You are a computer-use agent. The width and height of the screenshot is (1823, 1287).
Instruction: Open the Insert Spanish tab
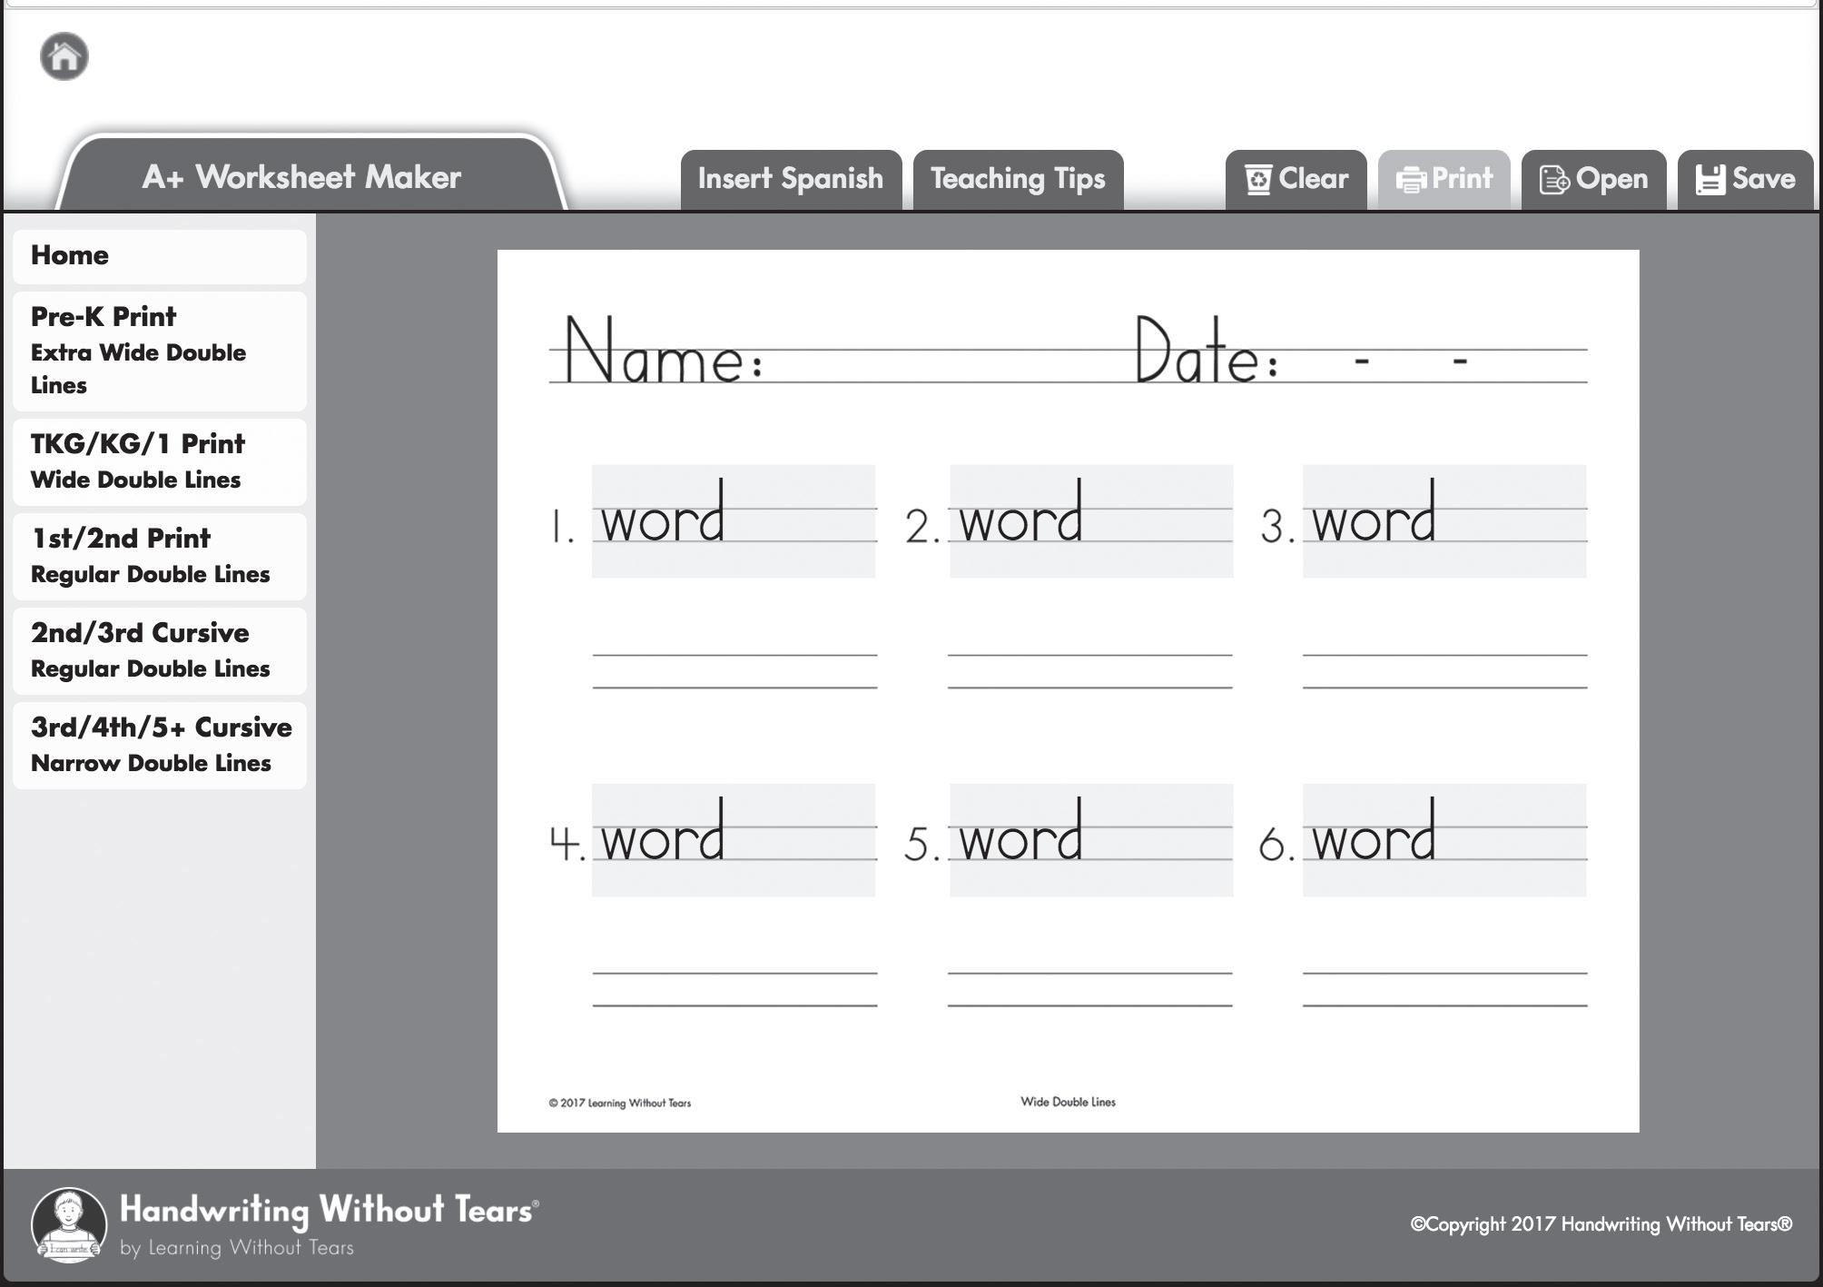point(790,179)
